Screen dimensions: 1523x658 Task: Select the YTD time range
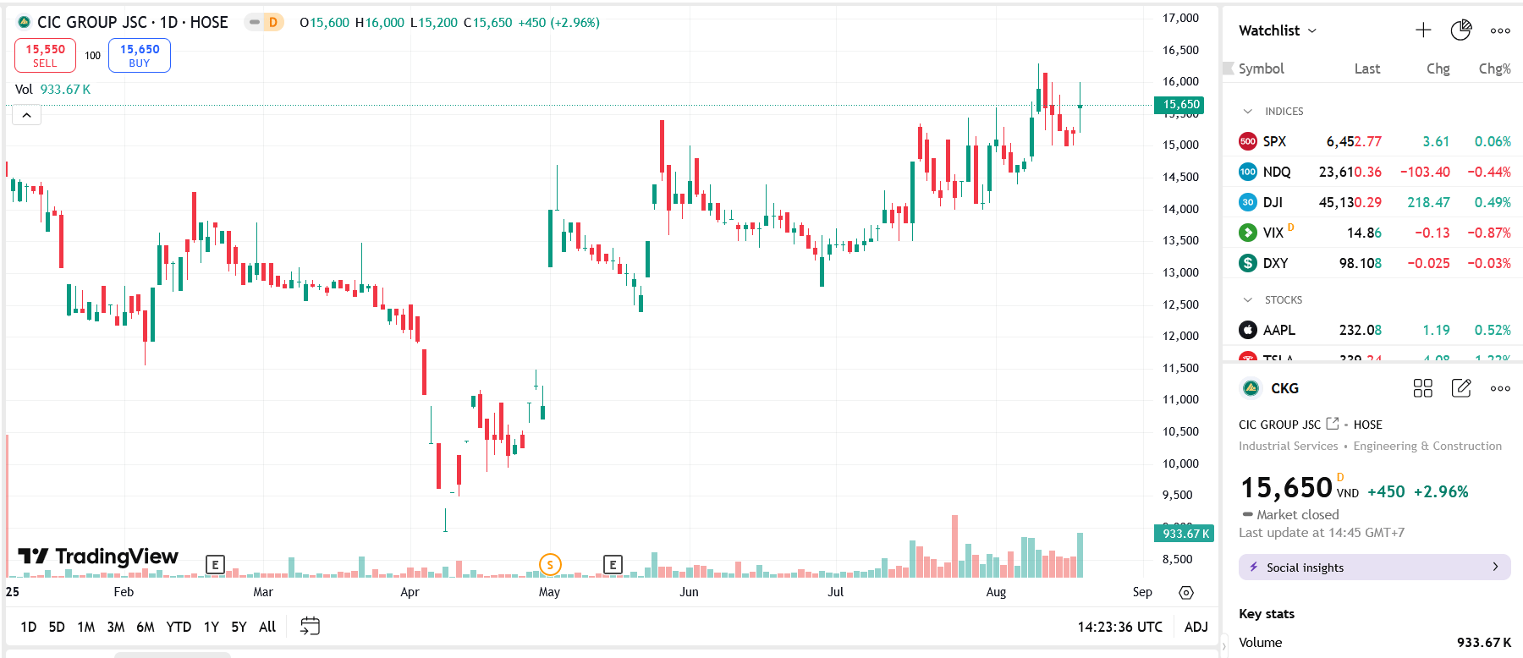tap(179, 627)
